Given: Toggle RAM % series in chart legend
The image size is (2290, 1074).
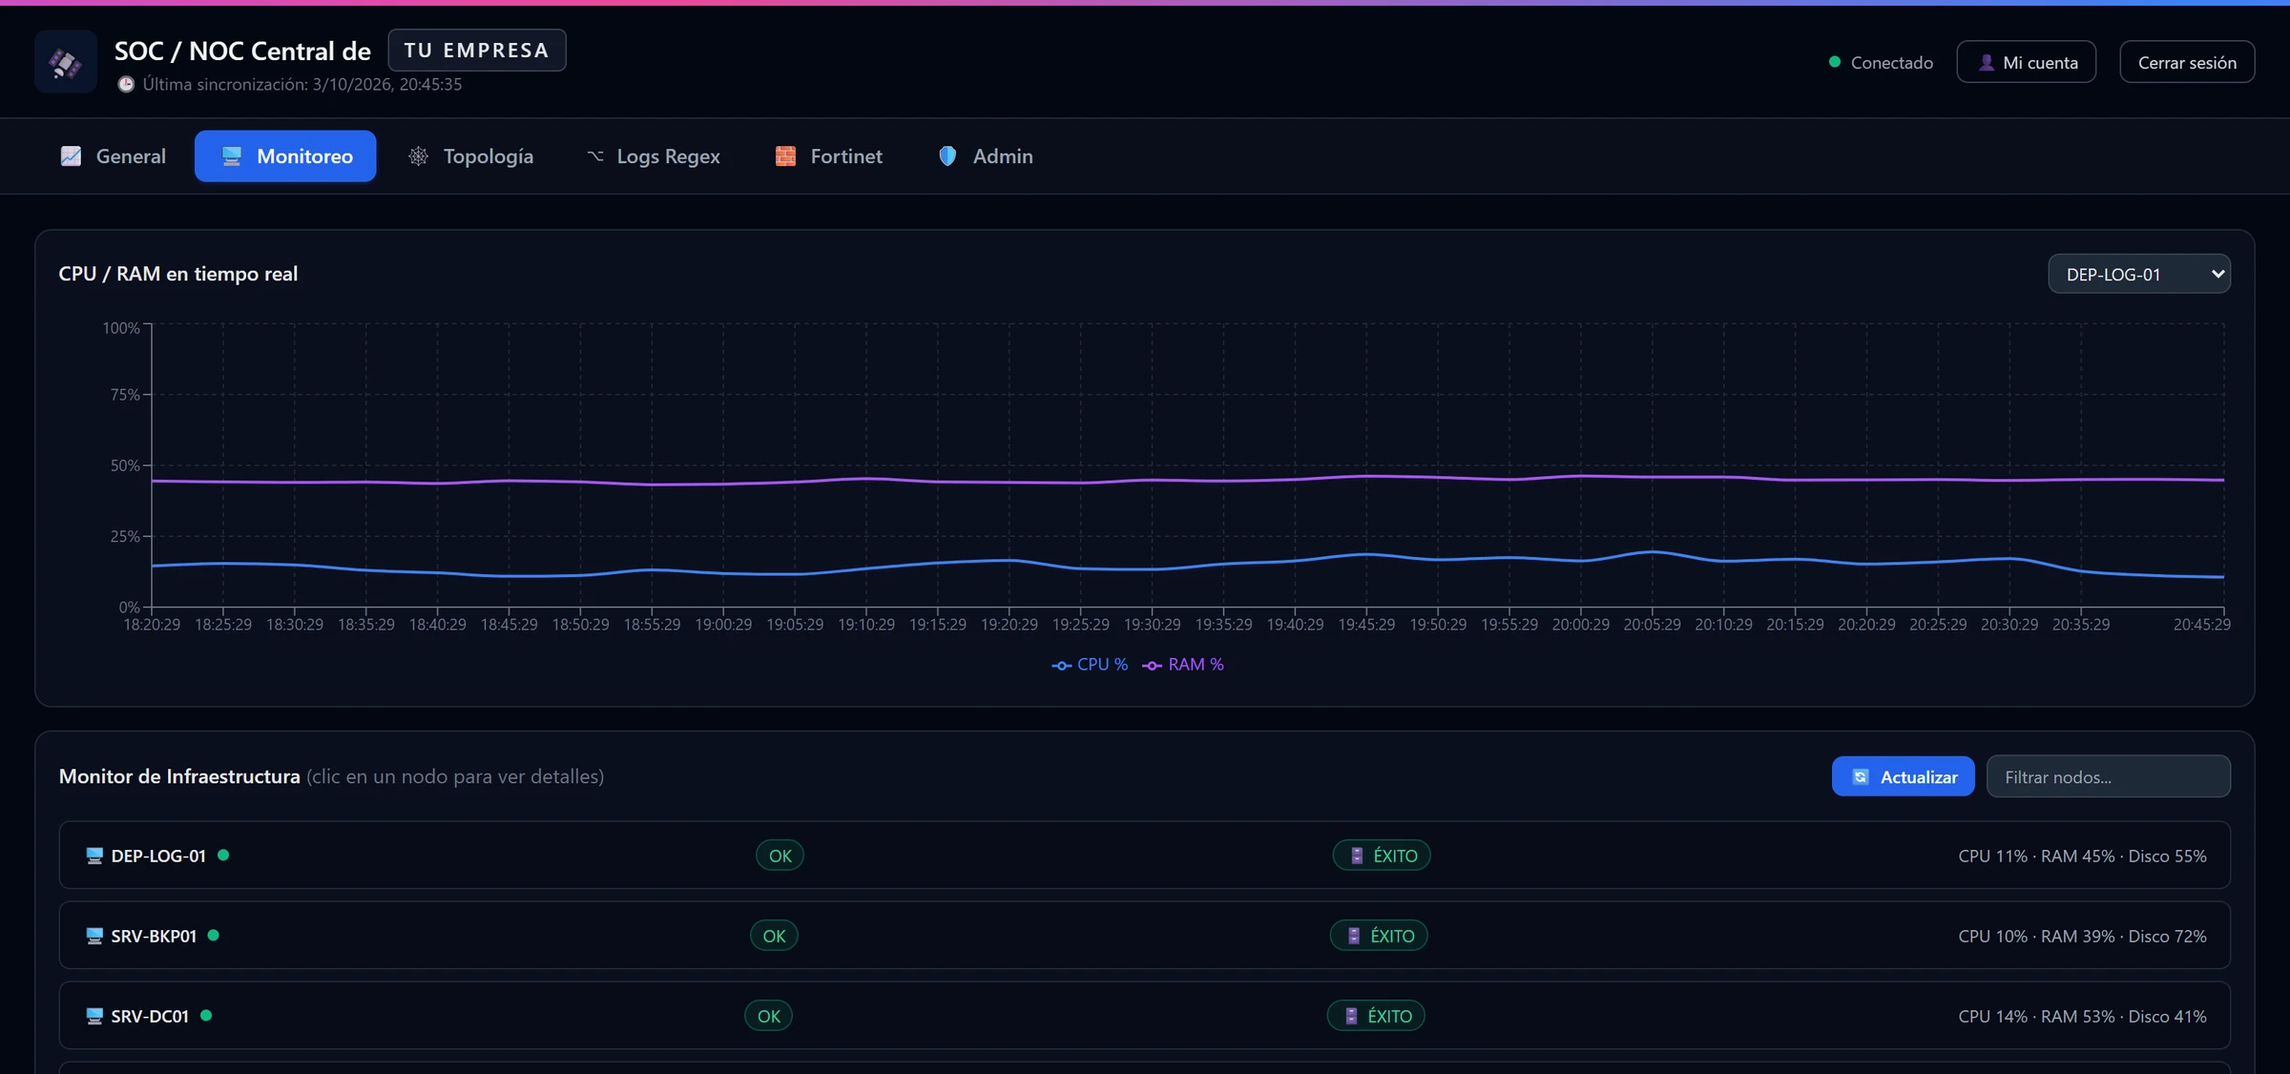Looking at the screenshot, I should coord(1183,665).
